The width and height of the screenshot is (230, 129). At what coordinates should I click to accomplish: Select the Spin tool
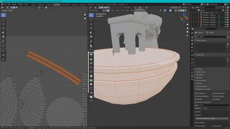[91, 80]
